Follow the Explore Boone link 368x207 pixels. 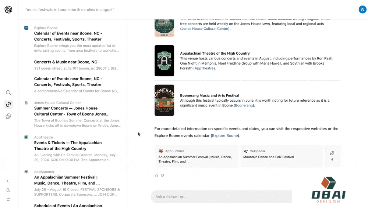225,135
